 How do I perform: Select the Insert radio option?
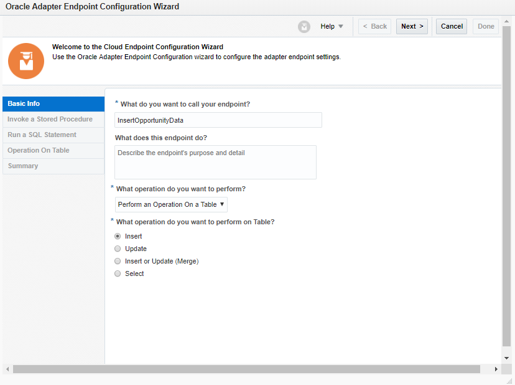[x=118, y=237]
